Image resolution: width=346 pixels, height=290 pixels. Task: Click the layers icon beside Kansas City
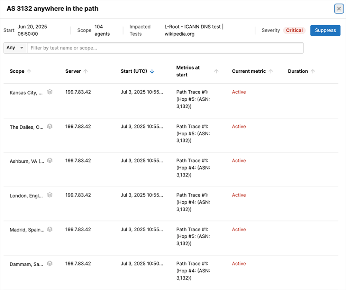[x=50, y=92]
